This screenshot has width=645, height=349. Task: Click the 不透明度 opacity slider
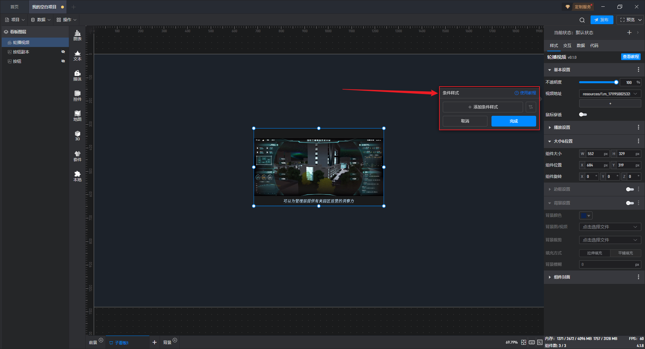598,82
